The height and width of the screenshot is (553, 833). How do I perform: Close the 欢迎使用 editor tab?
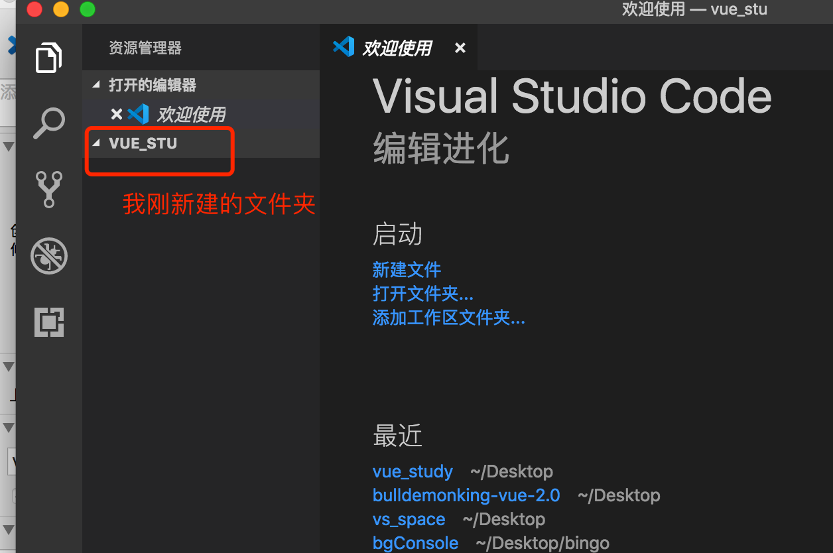(x=460, y=47)
